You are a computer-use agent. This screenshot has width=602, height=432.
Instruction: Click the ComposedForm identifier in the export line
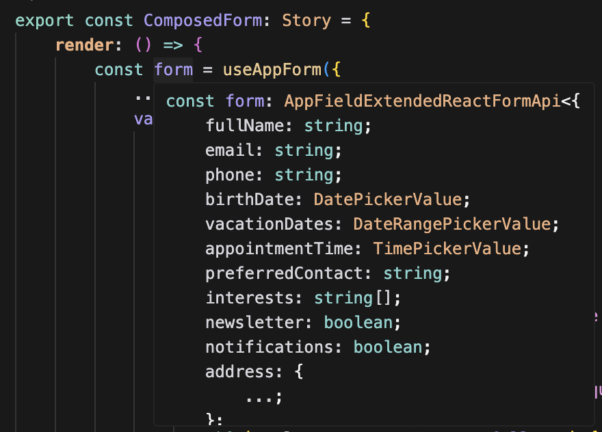pos(202,20)
